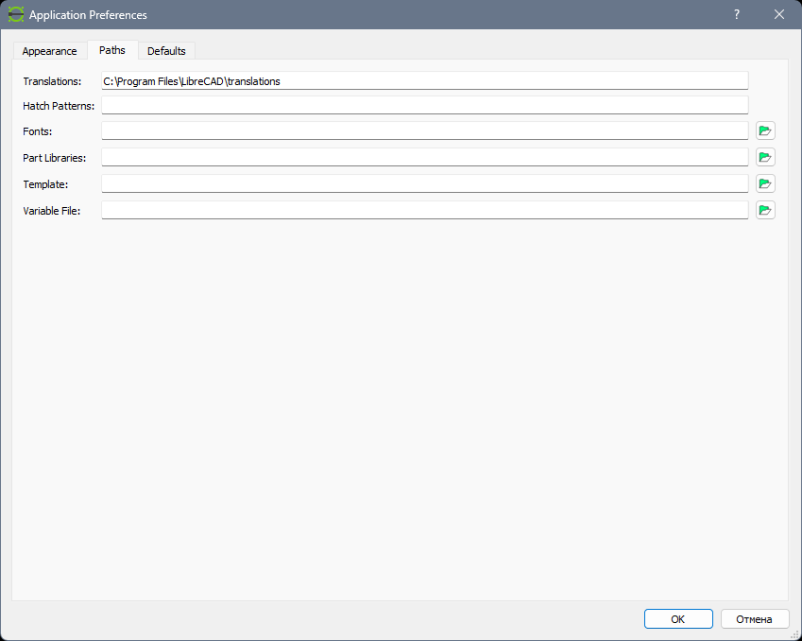
Task: Browse for the Part Libraries folder
Action: tap(765, 157)
